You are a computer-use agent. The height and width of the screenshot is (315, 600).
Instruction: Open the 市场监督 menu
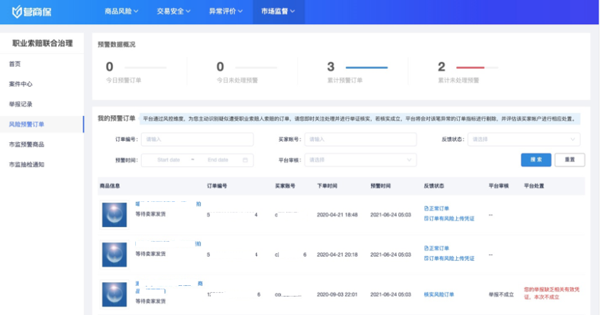click(x=278, y=11)
